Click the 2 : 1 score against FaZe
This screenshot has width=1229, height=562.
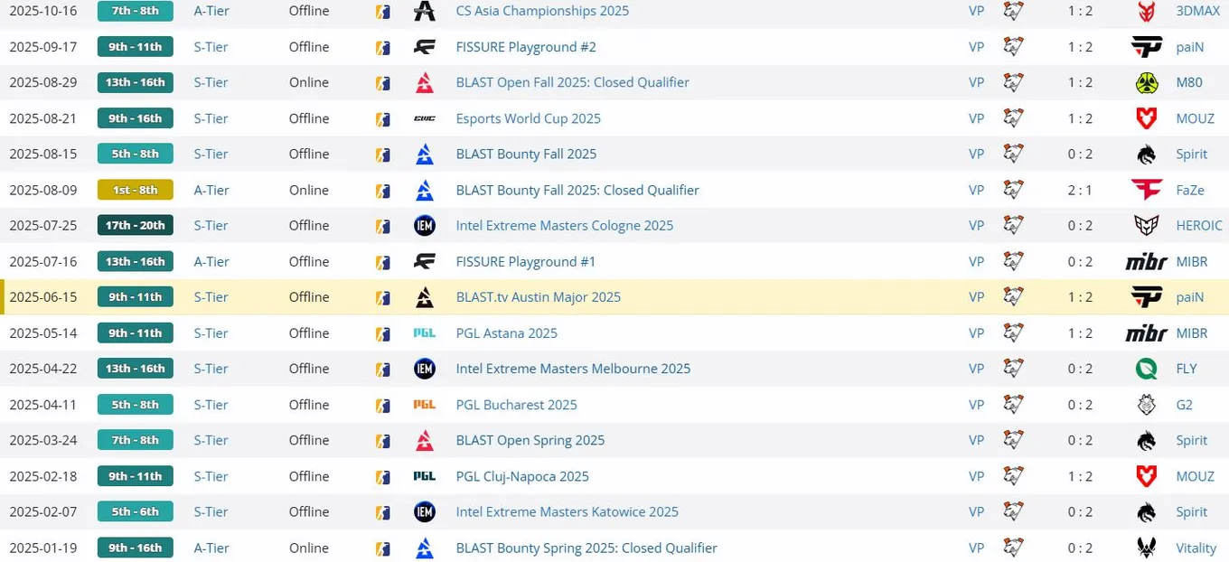click(x=1080, y=190)
